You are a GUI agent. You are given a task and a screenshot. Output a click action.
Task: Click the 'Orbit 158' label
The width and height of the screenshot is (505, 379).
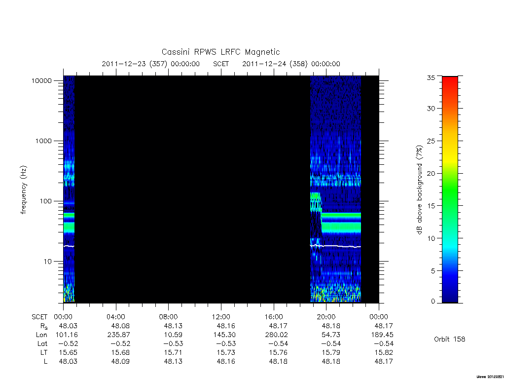point(450,339)
